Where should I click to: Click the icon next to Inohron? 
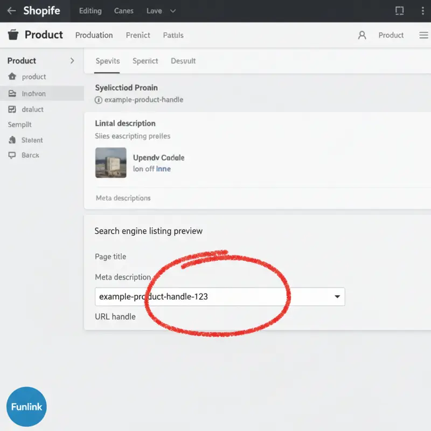coord(12,94)
